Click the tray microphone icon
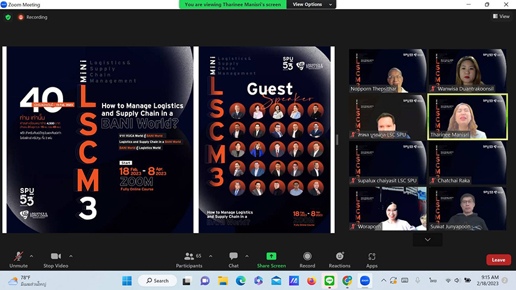 coord(417,280)
